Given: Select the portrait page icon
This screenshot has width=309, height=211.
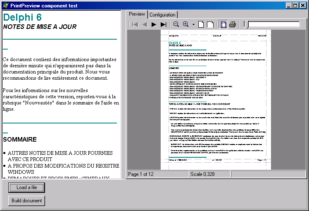Looking at the screenshot, I should click(x=201, y=24).
